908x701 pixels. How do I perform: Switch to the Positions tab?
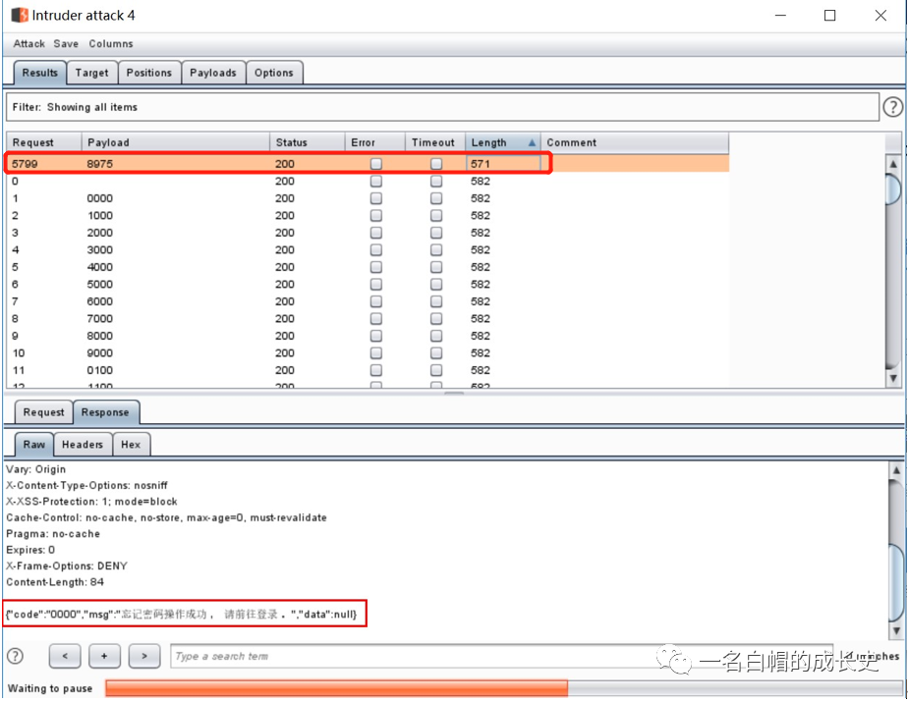point(149,73)
